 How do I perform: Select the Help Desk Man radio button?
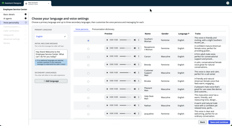tap(88, 98)
